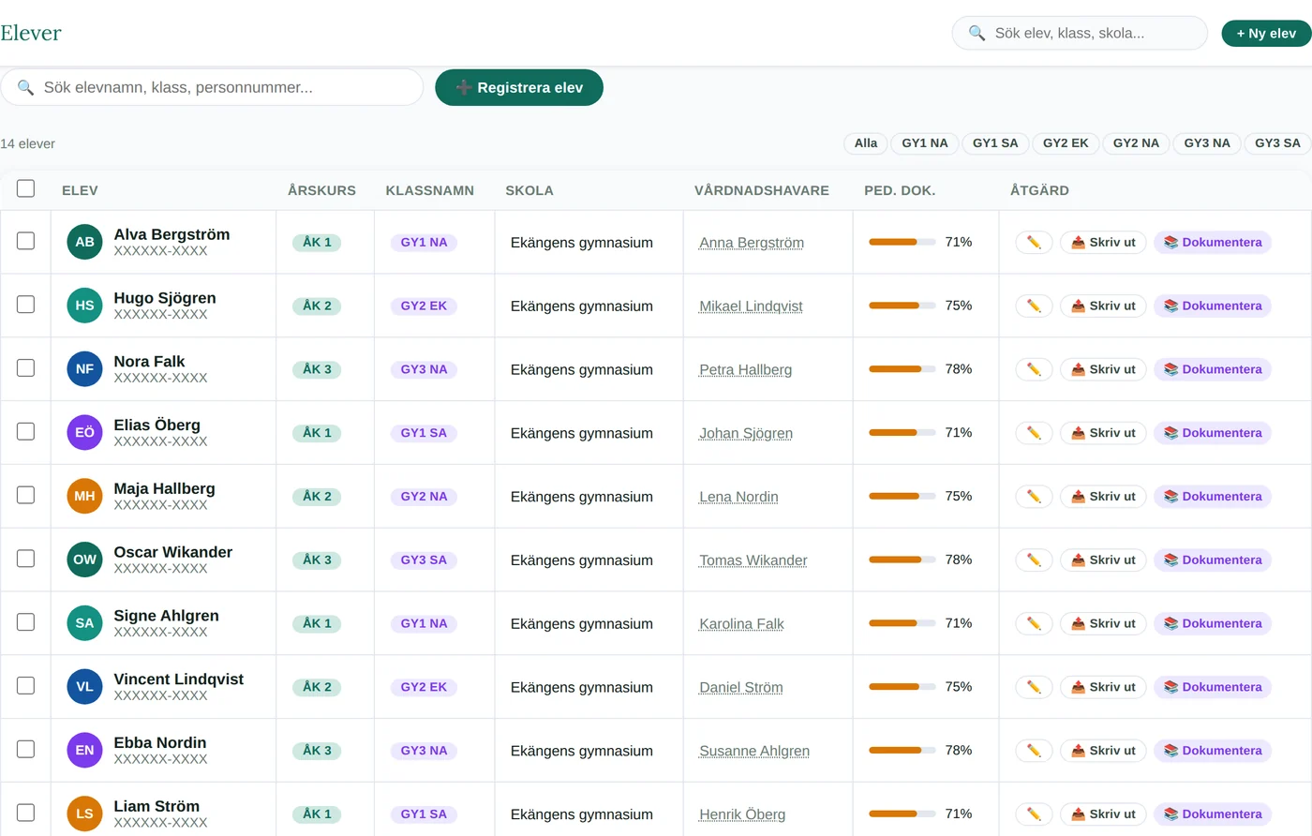Show all students with the Alla filter

(866, 143)
